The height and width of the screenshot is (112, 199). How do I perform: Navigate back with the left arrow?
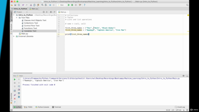click(50, 5)
